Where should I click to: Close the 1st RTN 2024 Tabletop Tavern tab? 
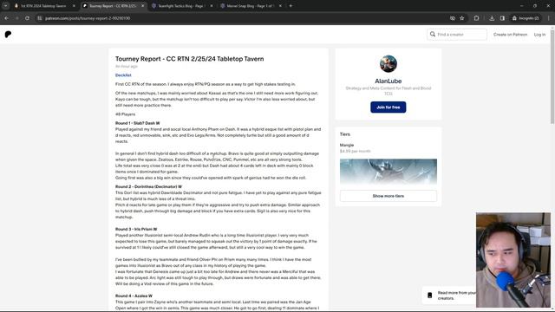pos(74,6)
